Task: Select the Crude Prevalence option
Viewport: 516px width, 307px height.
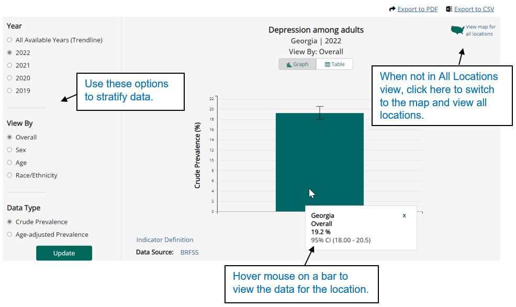Action: tap(9, 222)
